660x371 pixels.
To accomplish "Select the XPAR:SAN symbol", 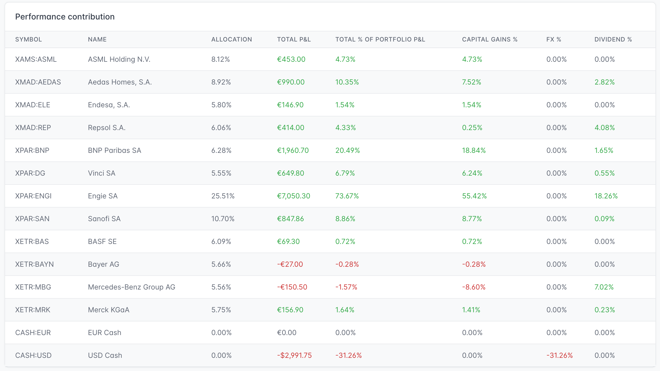I will 32,219.
